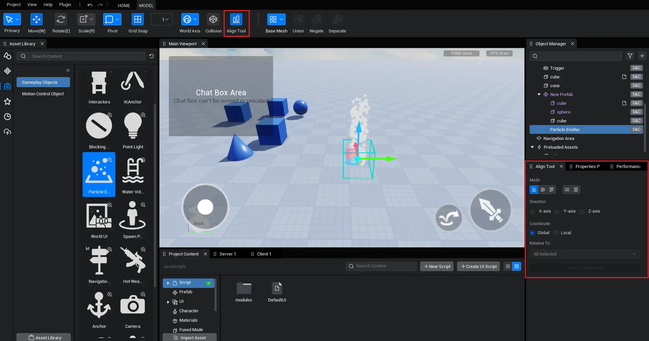Select Particle Emitter in Object Manager

(586, 129)
